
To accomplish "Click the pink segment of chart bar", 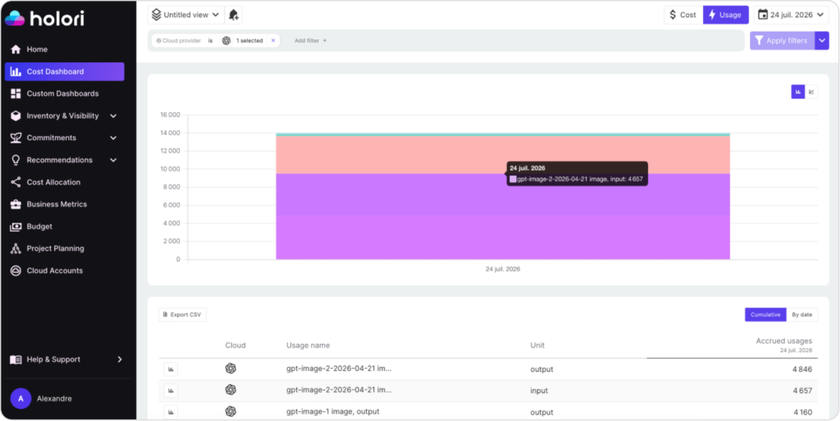I will [503, 155].
